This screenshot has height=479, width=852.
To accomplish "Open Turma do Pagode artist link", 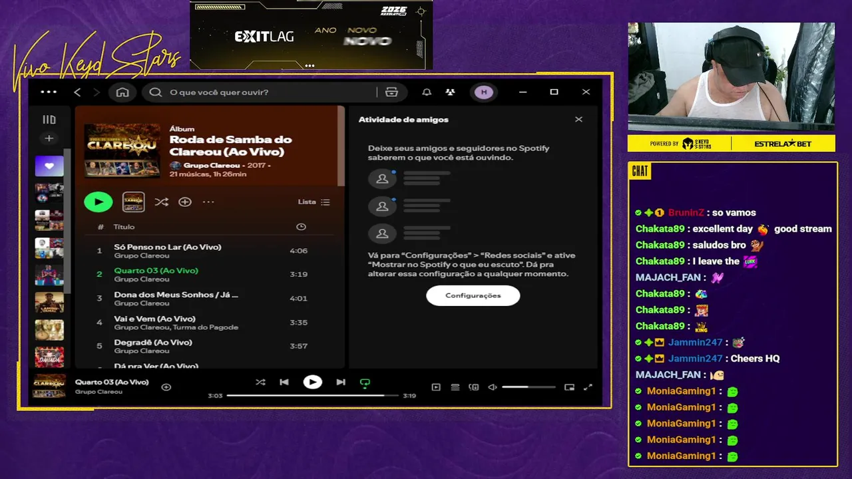I will click(205, 327).
